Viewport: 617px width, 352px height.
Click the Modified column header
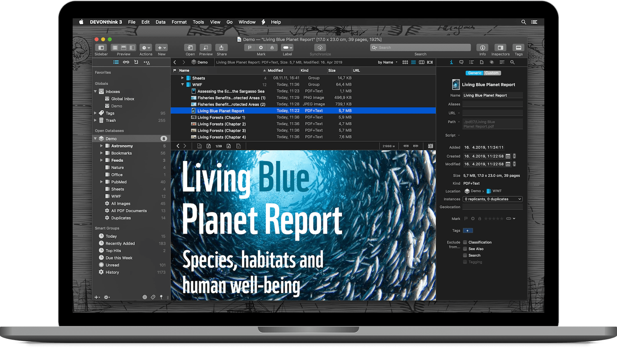tap(283, 71)
